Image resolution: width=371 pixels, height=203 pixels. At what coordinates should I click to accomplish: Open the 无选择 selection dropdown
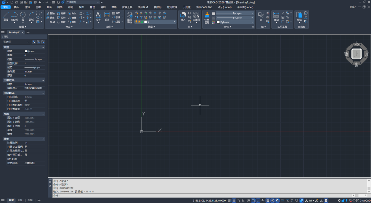pos(16,42)
